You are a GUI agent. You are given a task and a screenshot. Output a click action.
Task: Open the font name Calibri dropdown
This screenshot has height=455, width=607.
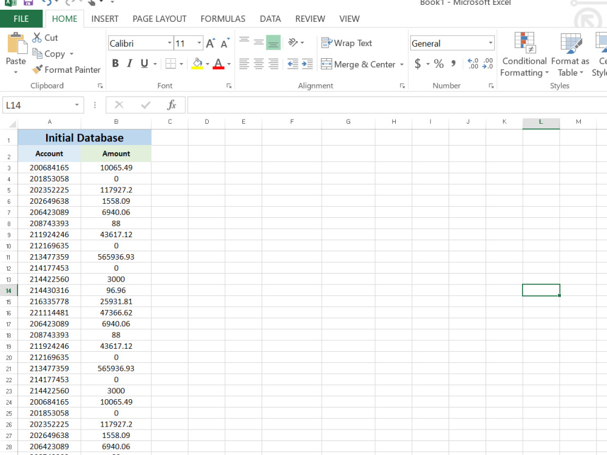pyautogui.click(x=169, y=43)
